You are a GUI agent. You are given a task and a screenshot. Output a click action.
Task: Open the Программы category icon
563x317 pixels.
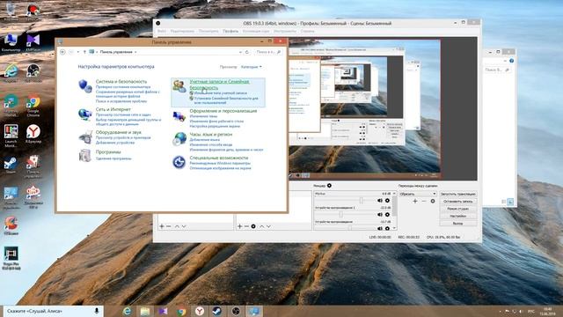[85, 155]
